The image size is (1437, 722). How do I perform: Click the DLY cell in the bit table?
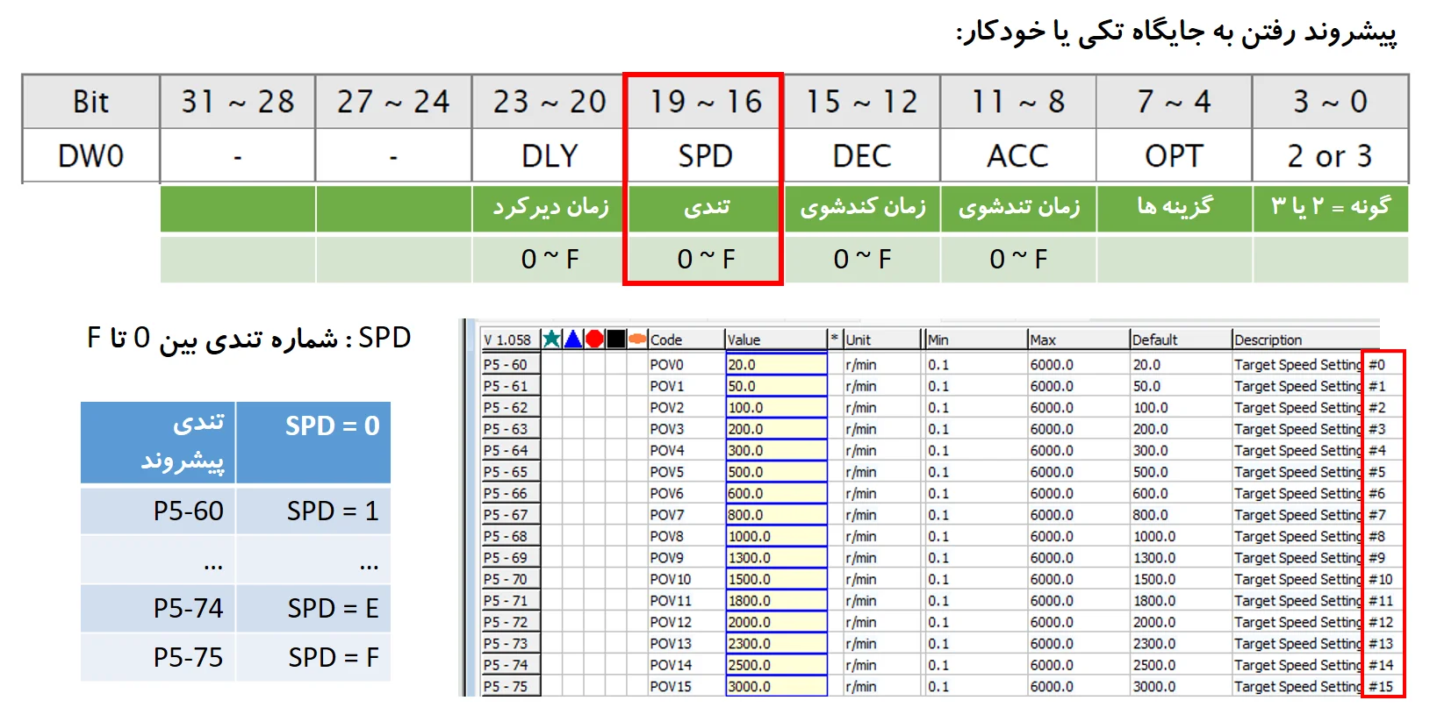click(x=550, y=156)
